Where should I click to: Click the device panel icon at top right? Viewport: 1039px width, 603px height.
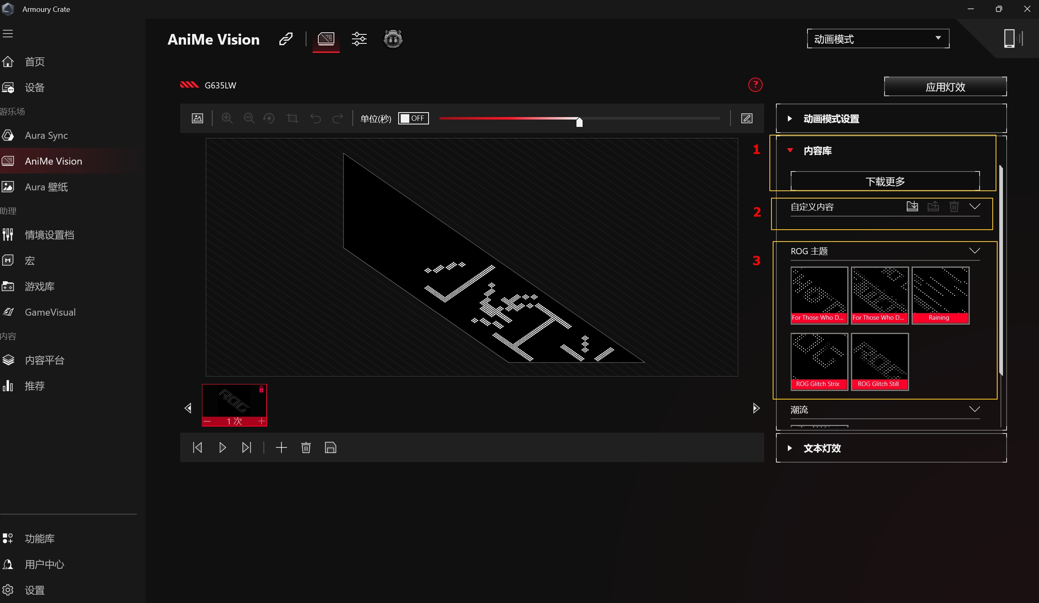tap(1013, 39)
